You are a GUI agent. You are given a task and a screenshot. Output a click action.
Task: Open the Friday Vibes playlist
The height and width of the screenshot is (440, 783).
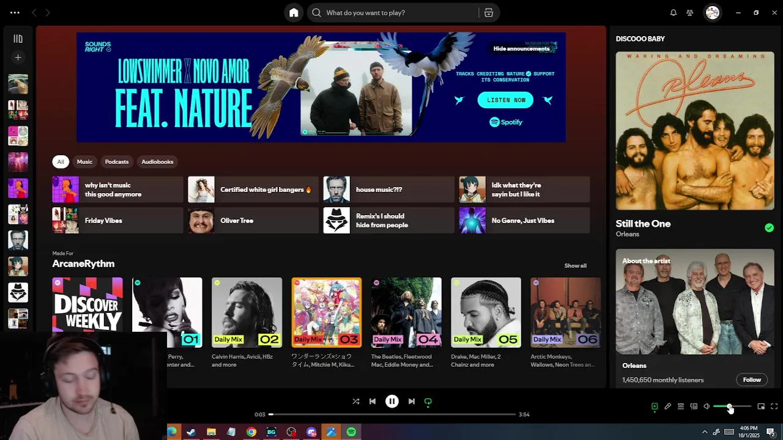point(117,221)
